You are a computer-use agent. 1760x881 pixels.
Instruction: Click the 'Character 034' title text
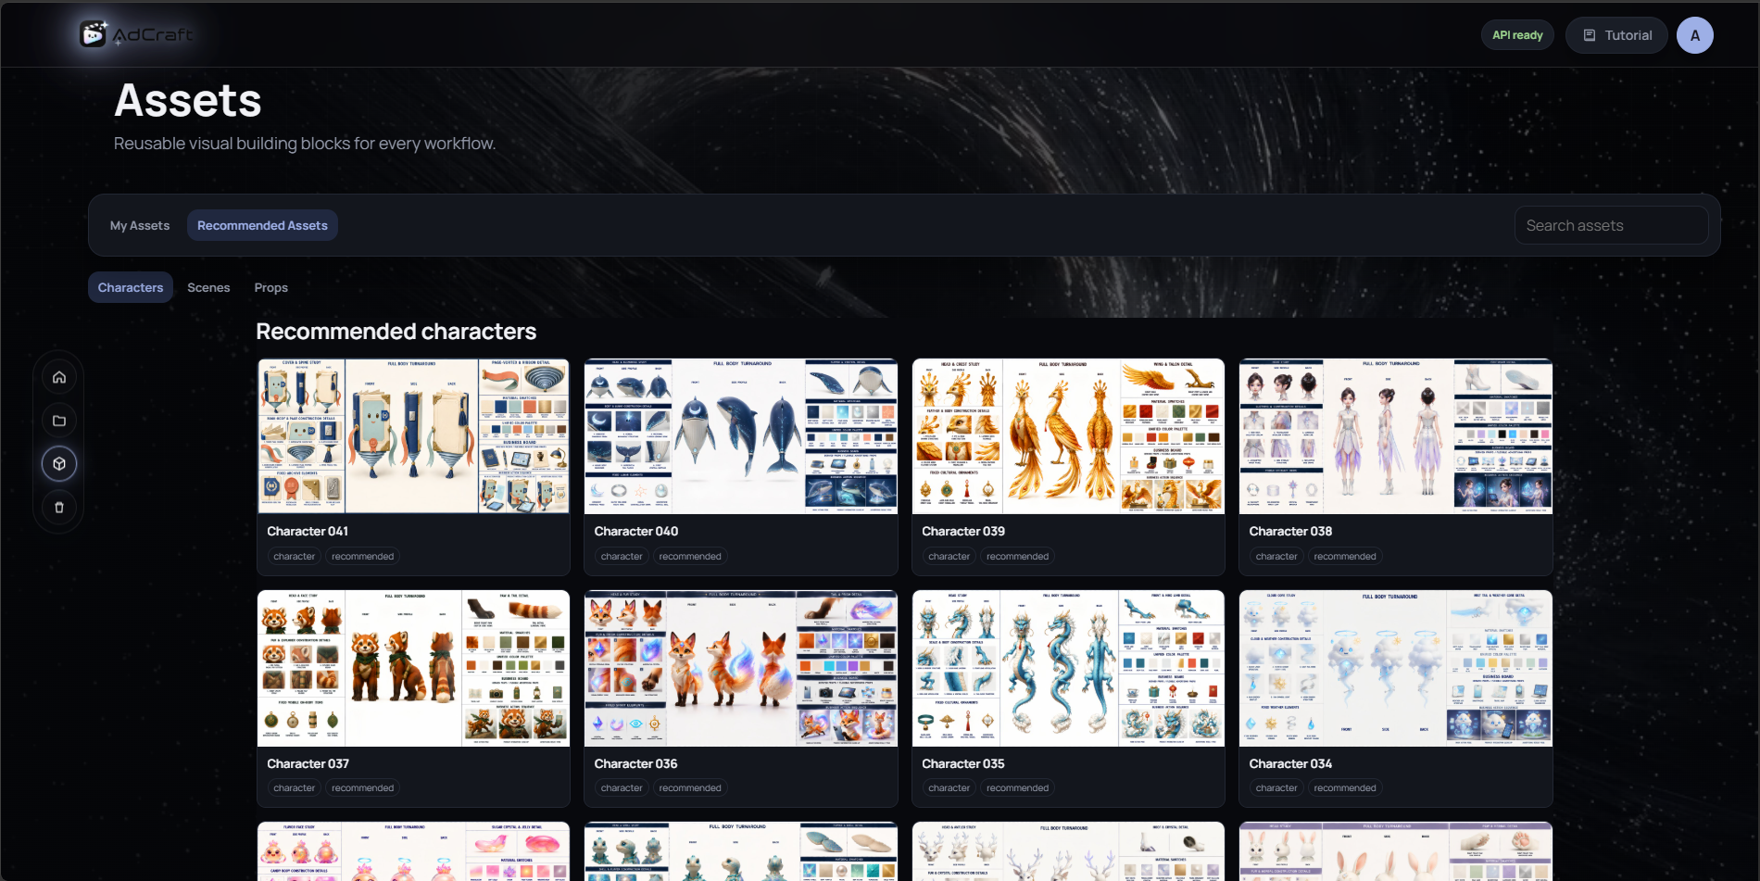1290,763
